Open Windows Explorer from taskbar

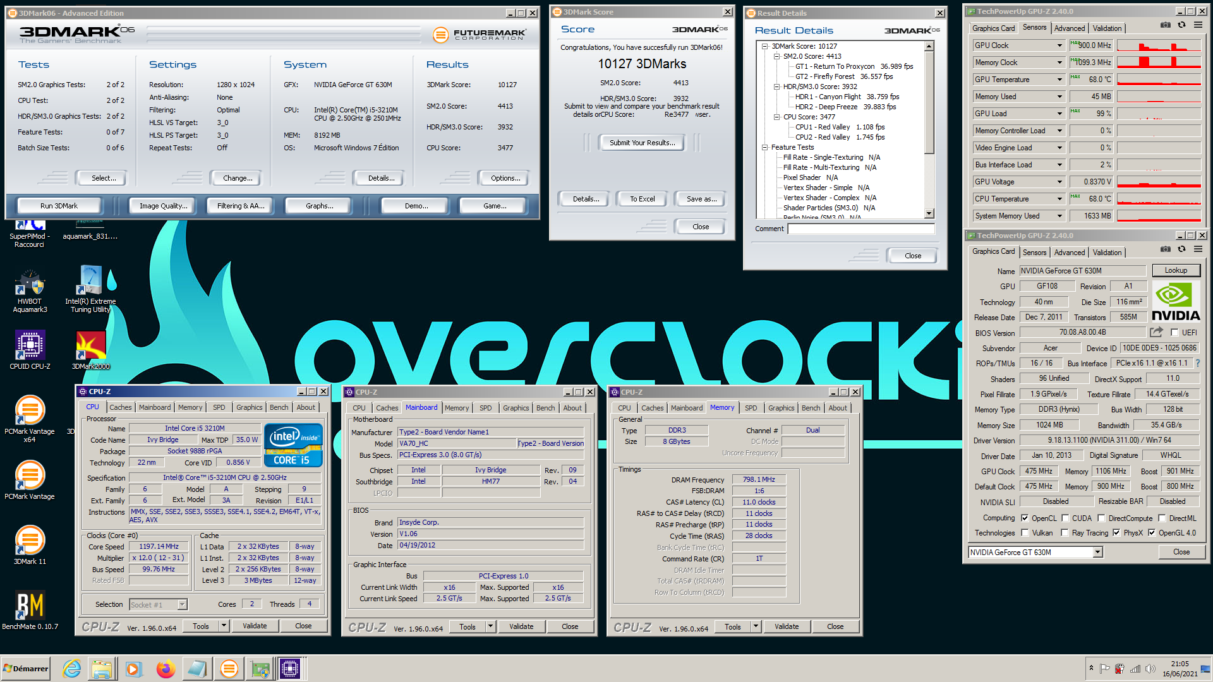click(101, 669)
